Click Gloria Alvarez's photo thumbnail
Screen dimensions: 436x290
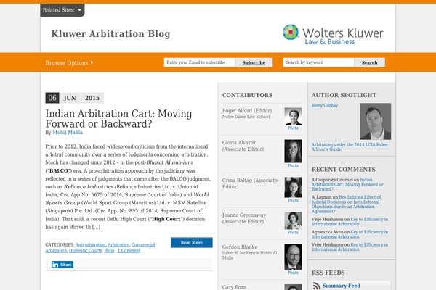click(293, 152)
